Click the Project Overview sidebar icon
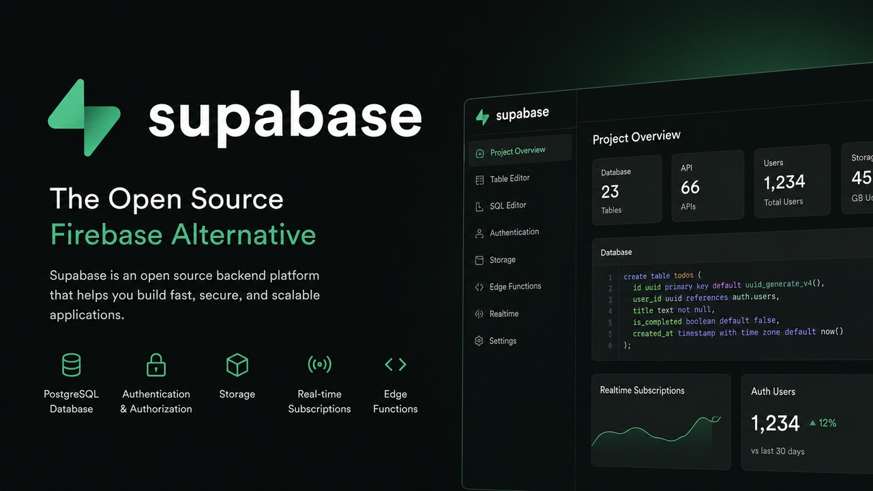The width and height of the screenshot is (873, 491). click(479, 153)
